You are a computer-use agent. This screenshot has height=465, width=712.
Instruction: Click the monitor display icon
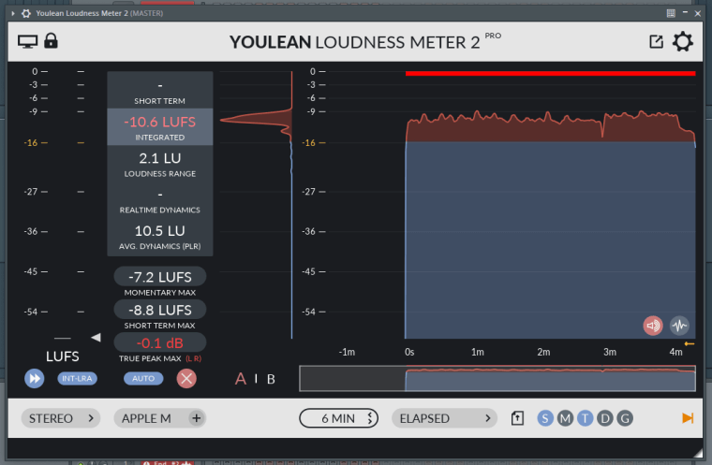click(x=27, y=41)
